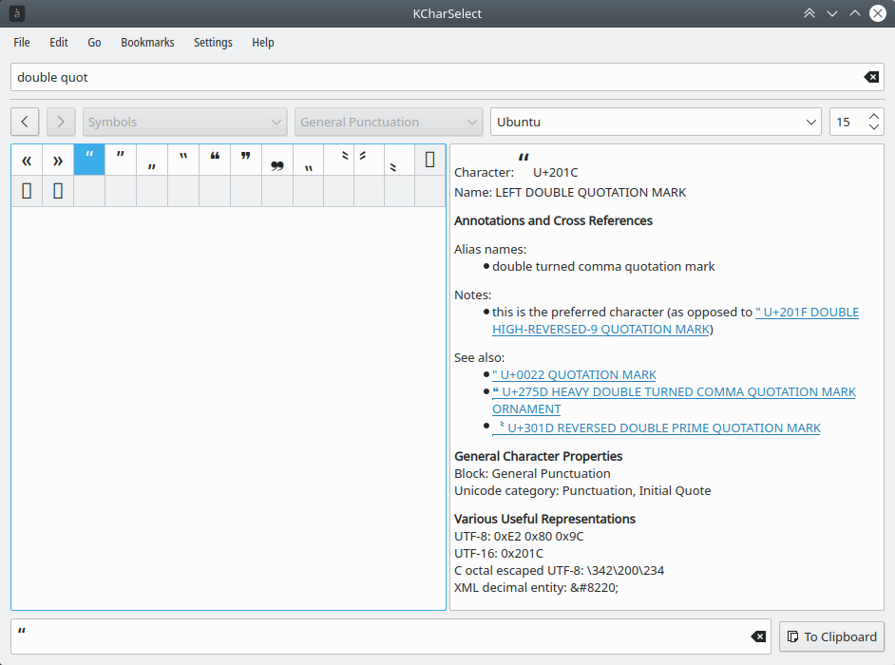Screen dimensions: 895x665
Task: Open the Ubuntu font dropdown
Action: pos(656,122)
